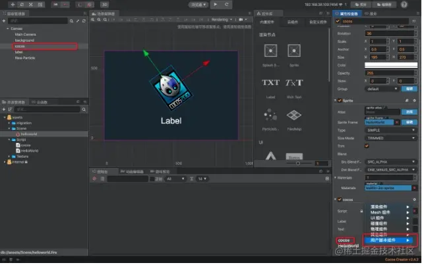The width and height of the screenshot is (424, 265).
Task: Pick the Splash Sprite node icon
Action: [270, 51]
